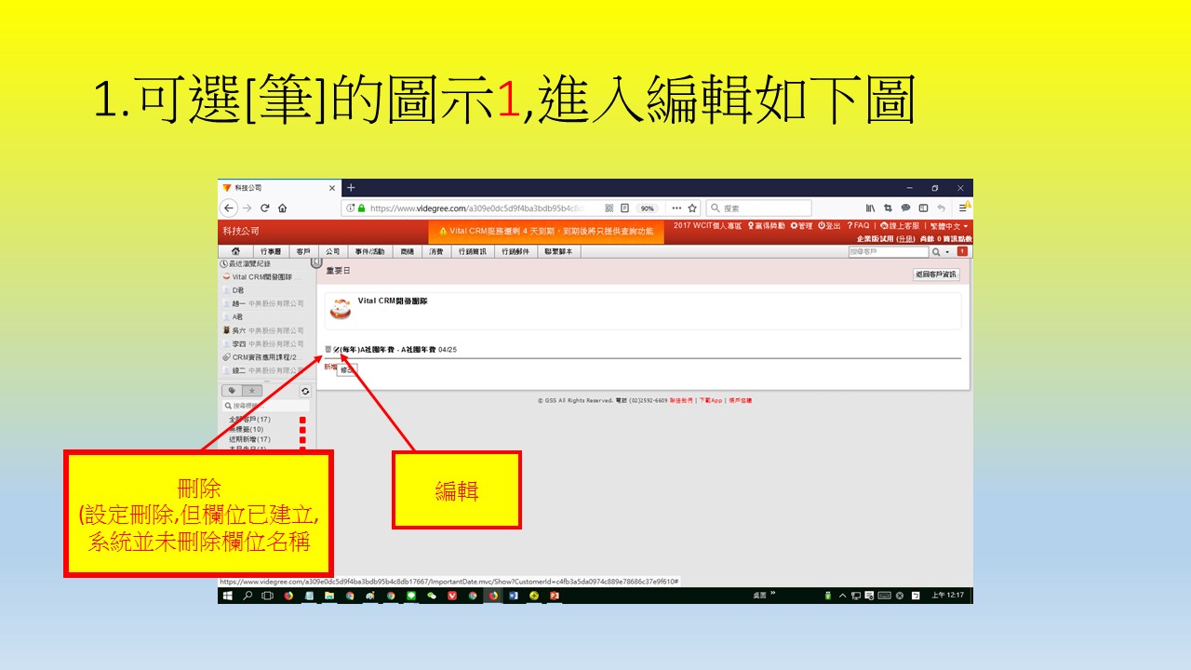Switch to the tag icon tab in sidebar
The height and width of the screenshot is (670, 1191).
230,391
